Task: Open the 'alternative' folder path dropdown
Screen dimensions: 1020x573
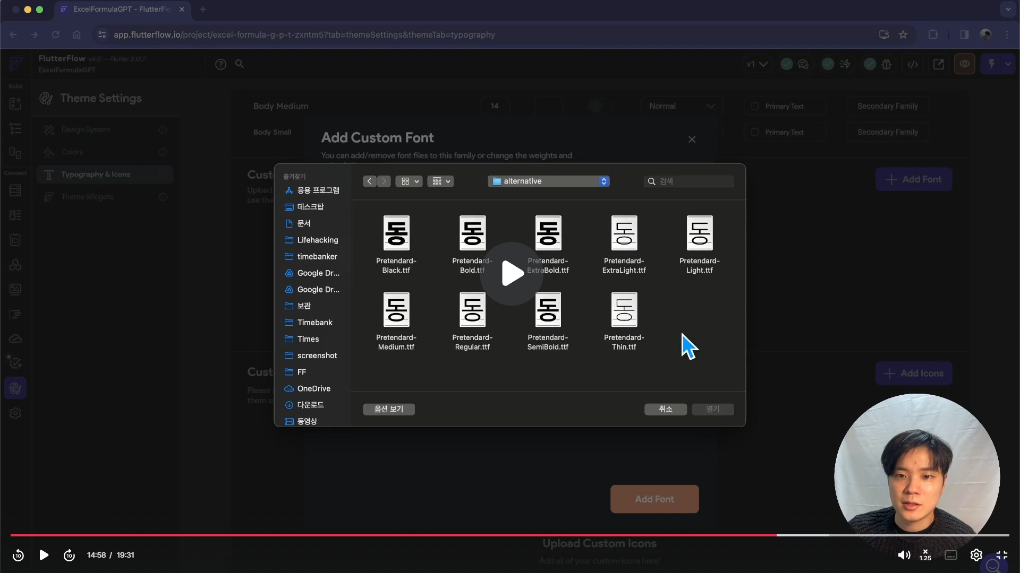Action: (x=549, y=181)
